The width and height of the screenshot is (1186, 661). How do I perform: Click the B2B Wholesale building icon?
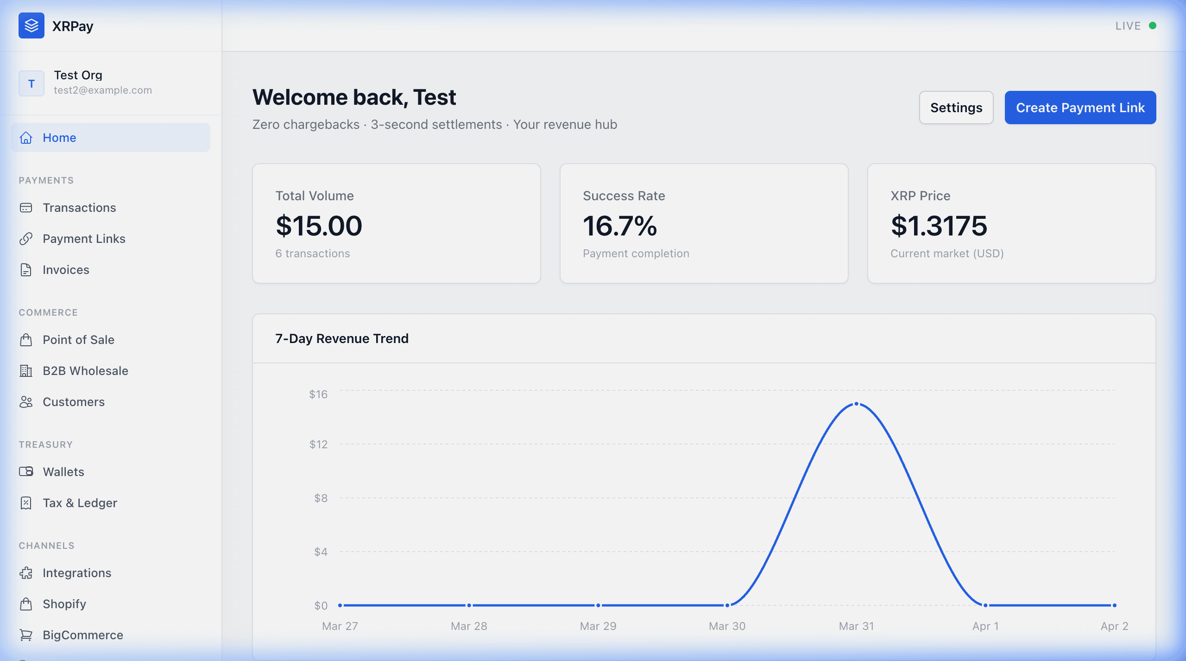tap(26, 371)
